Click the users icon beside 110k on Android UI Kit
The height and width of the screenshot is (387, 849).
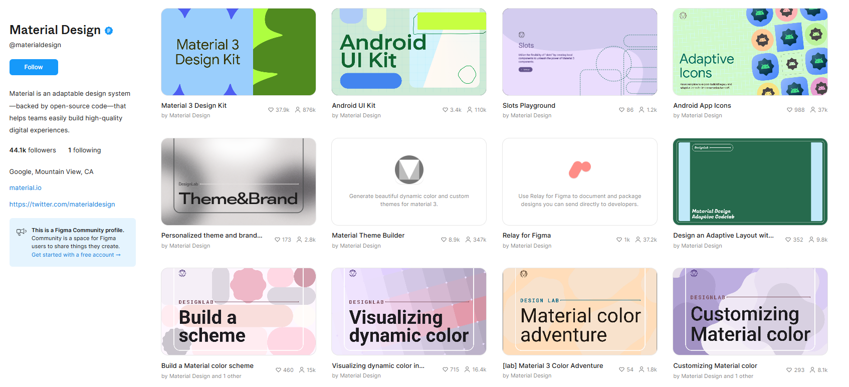[x=470, y=110]
